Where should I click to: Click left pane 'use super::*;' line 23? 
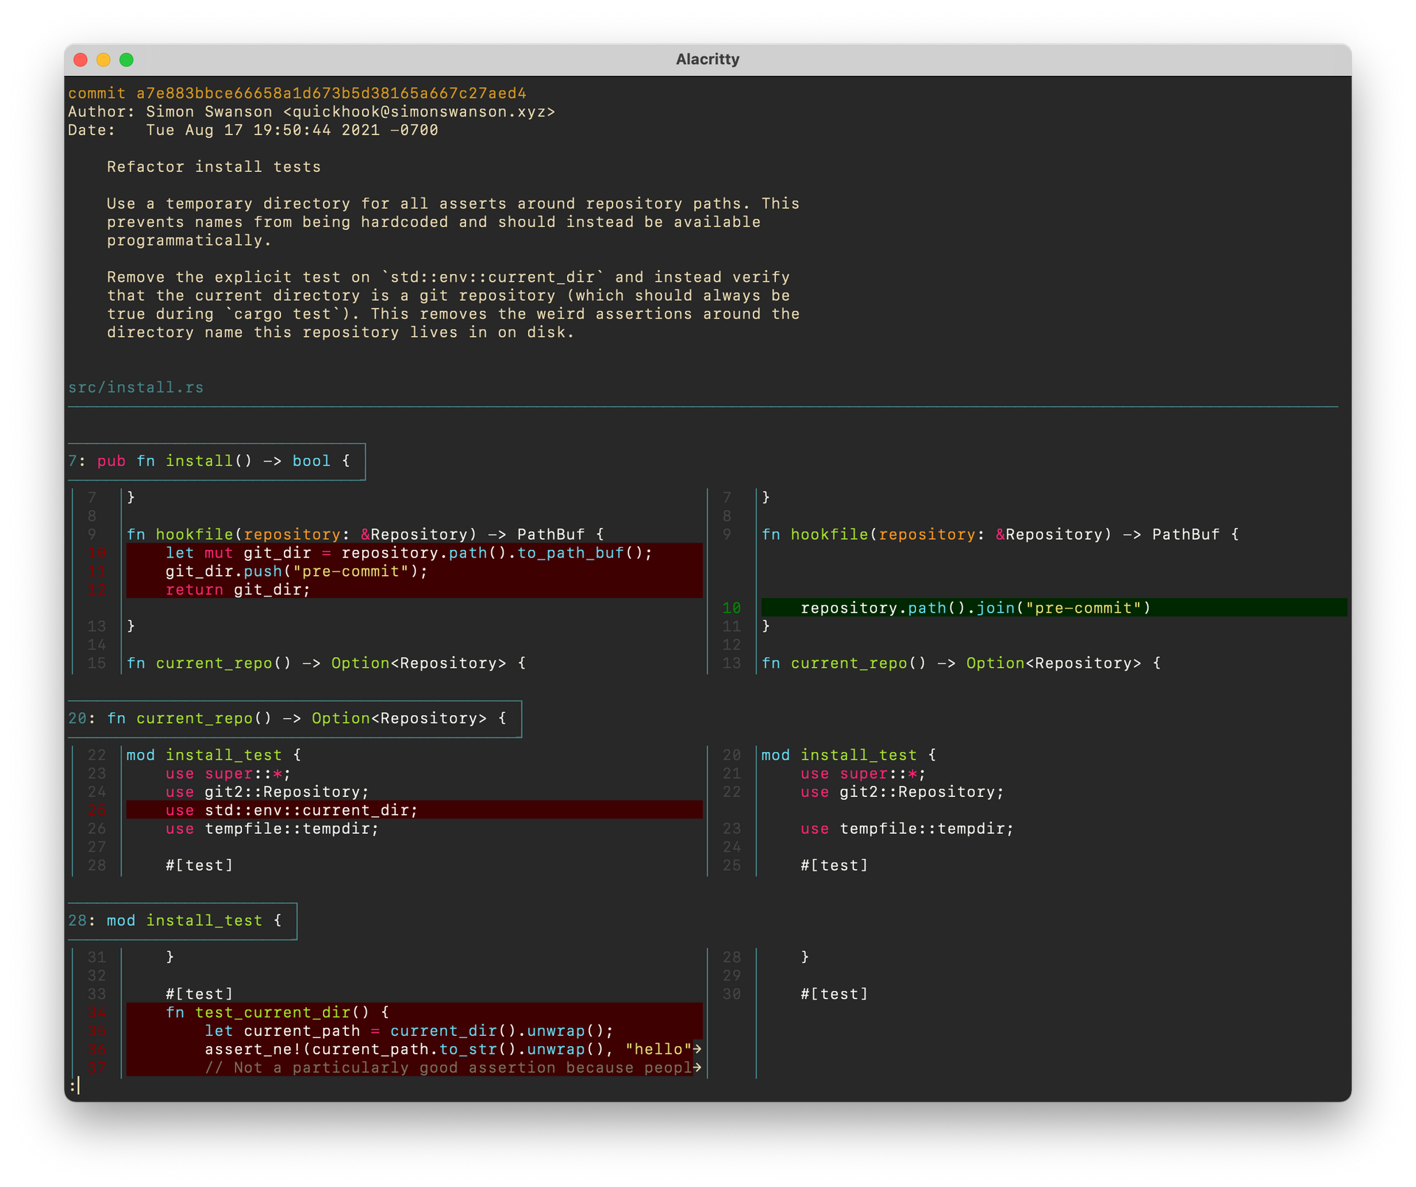(229, 774)
